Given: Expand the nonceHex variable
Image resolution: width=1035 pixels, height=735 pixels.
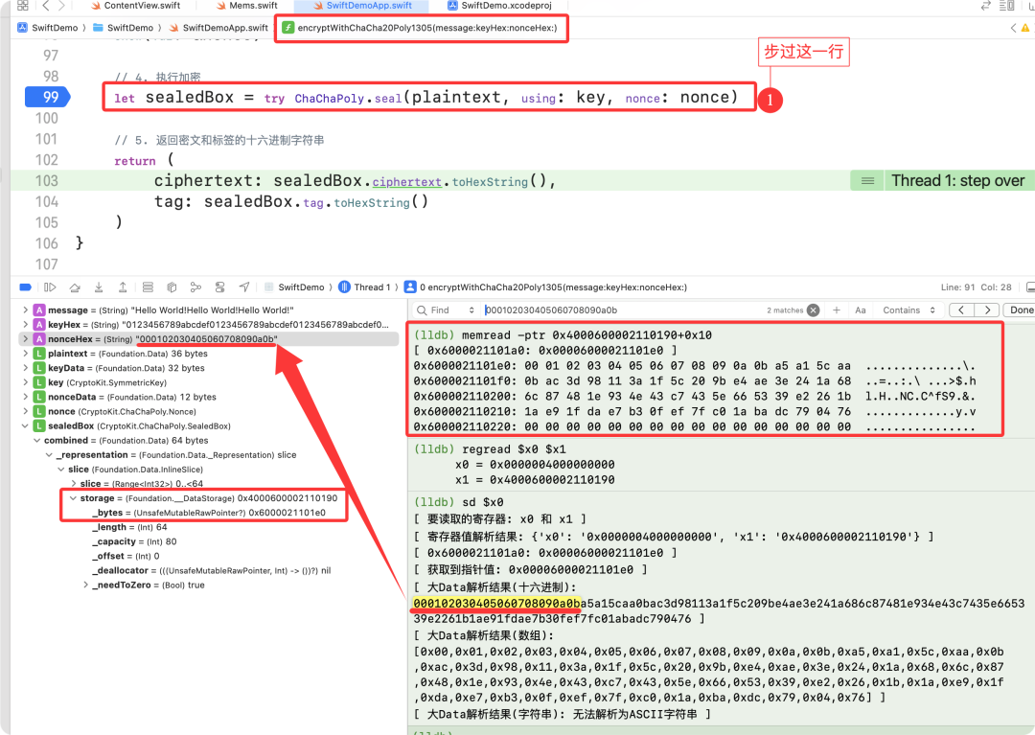Looking at the screenshot, I should [x=25, y=339].
